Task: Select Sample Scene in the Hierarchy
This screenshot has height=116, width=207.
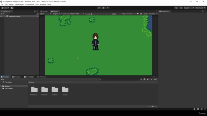Action: [14, 16]
